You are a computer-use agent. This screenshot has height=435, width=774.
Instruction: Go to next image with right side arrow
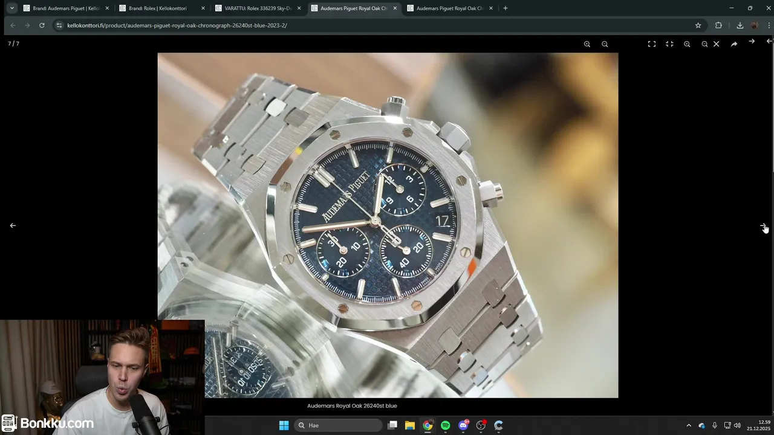(763, 226)
